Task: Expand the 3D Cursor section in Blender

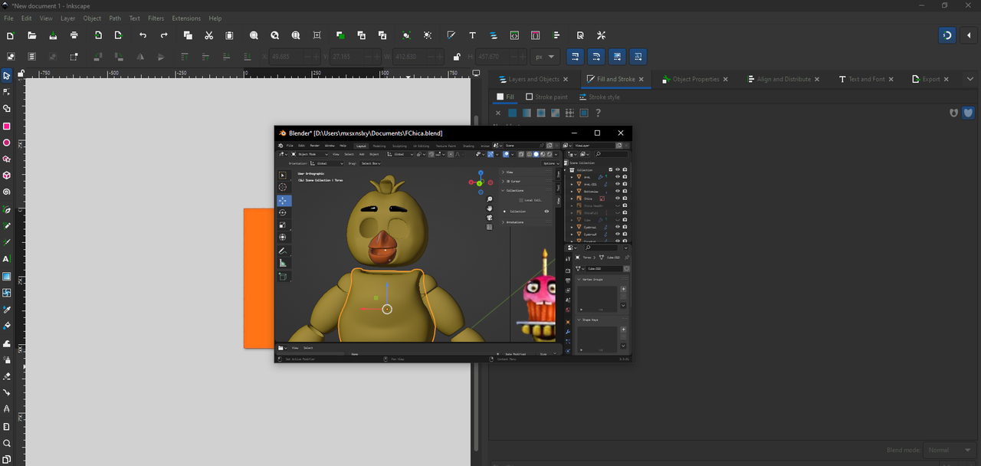Action: click(x=513, y=181)
